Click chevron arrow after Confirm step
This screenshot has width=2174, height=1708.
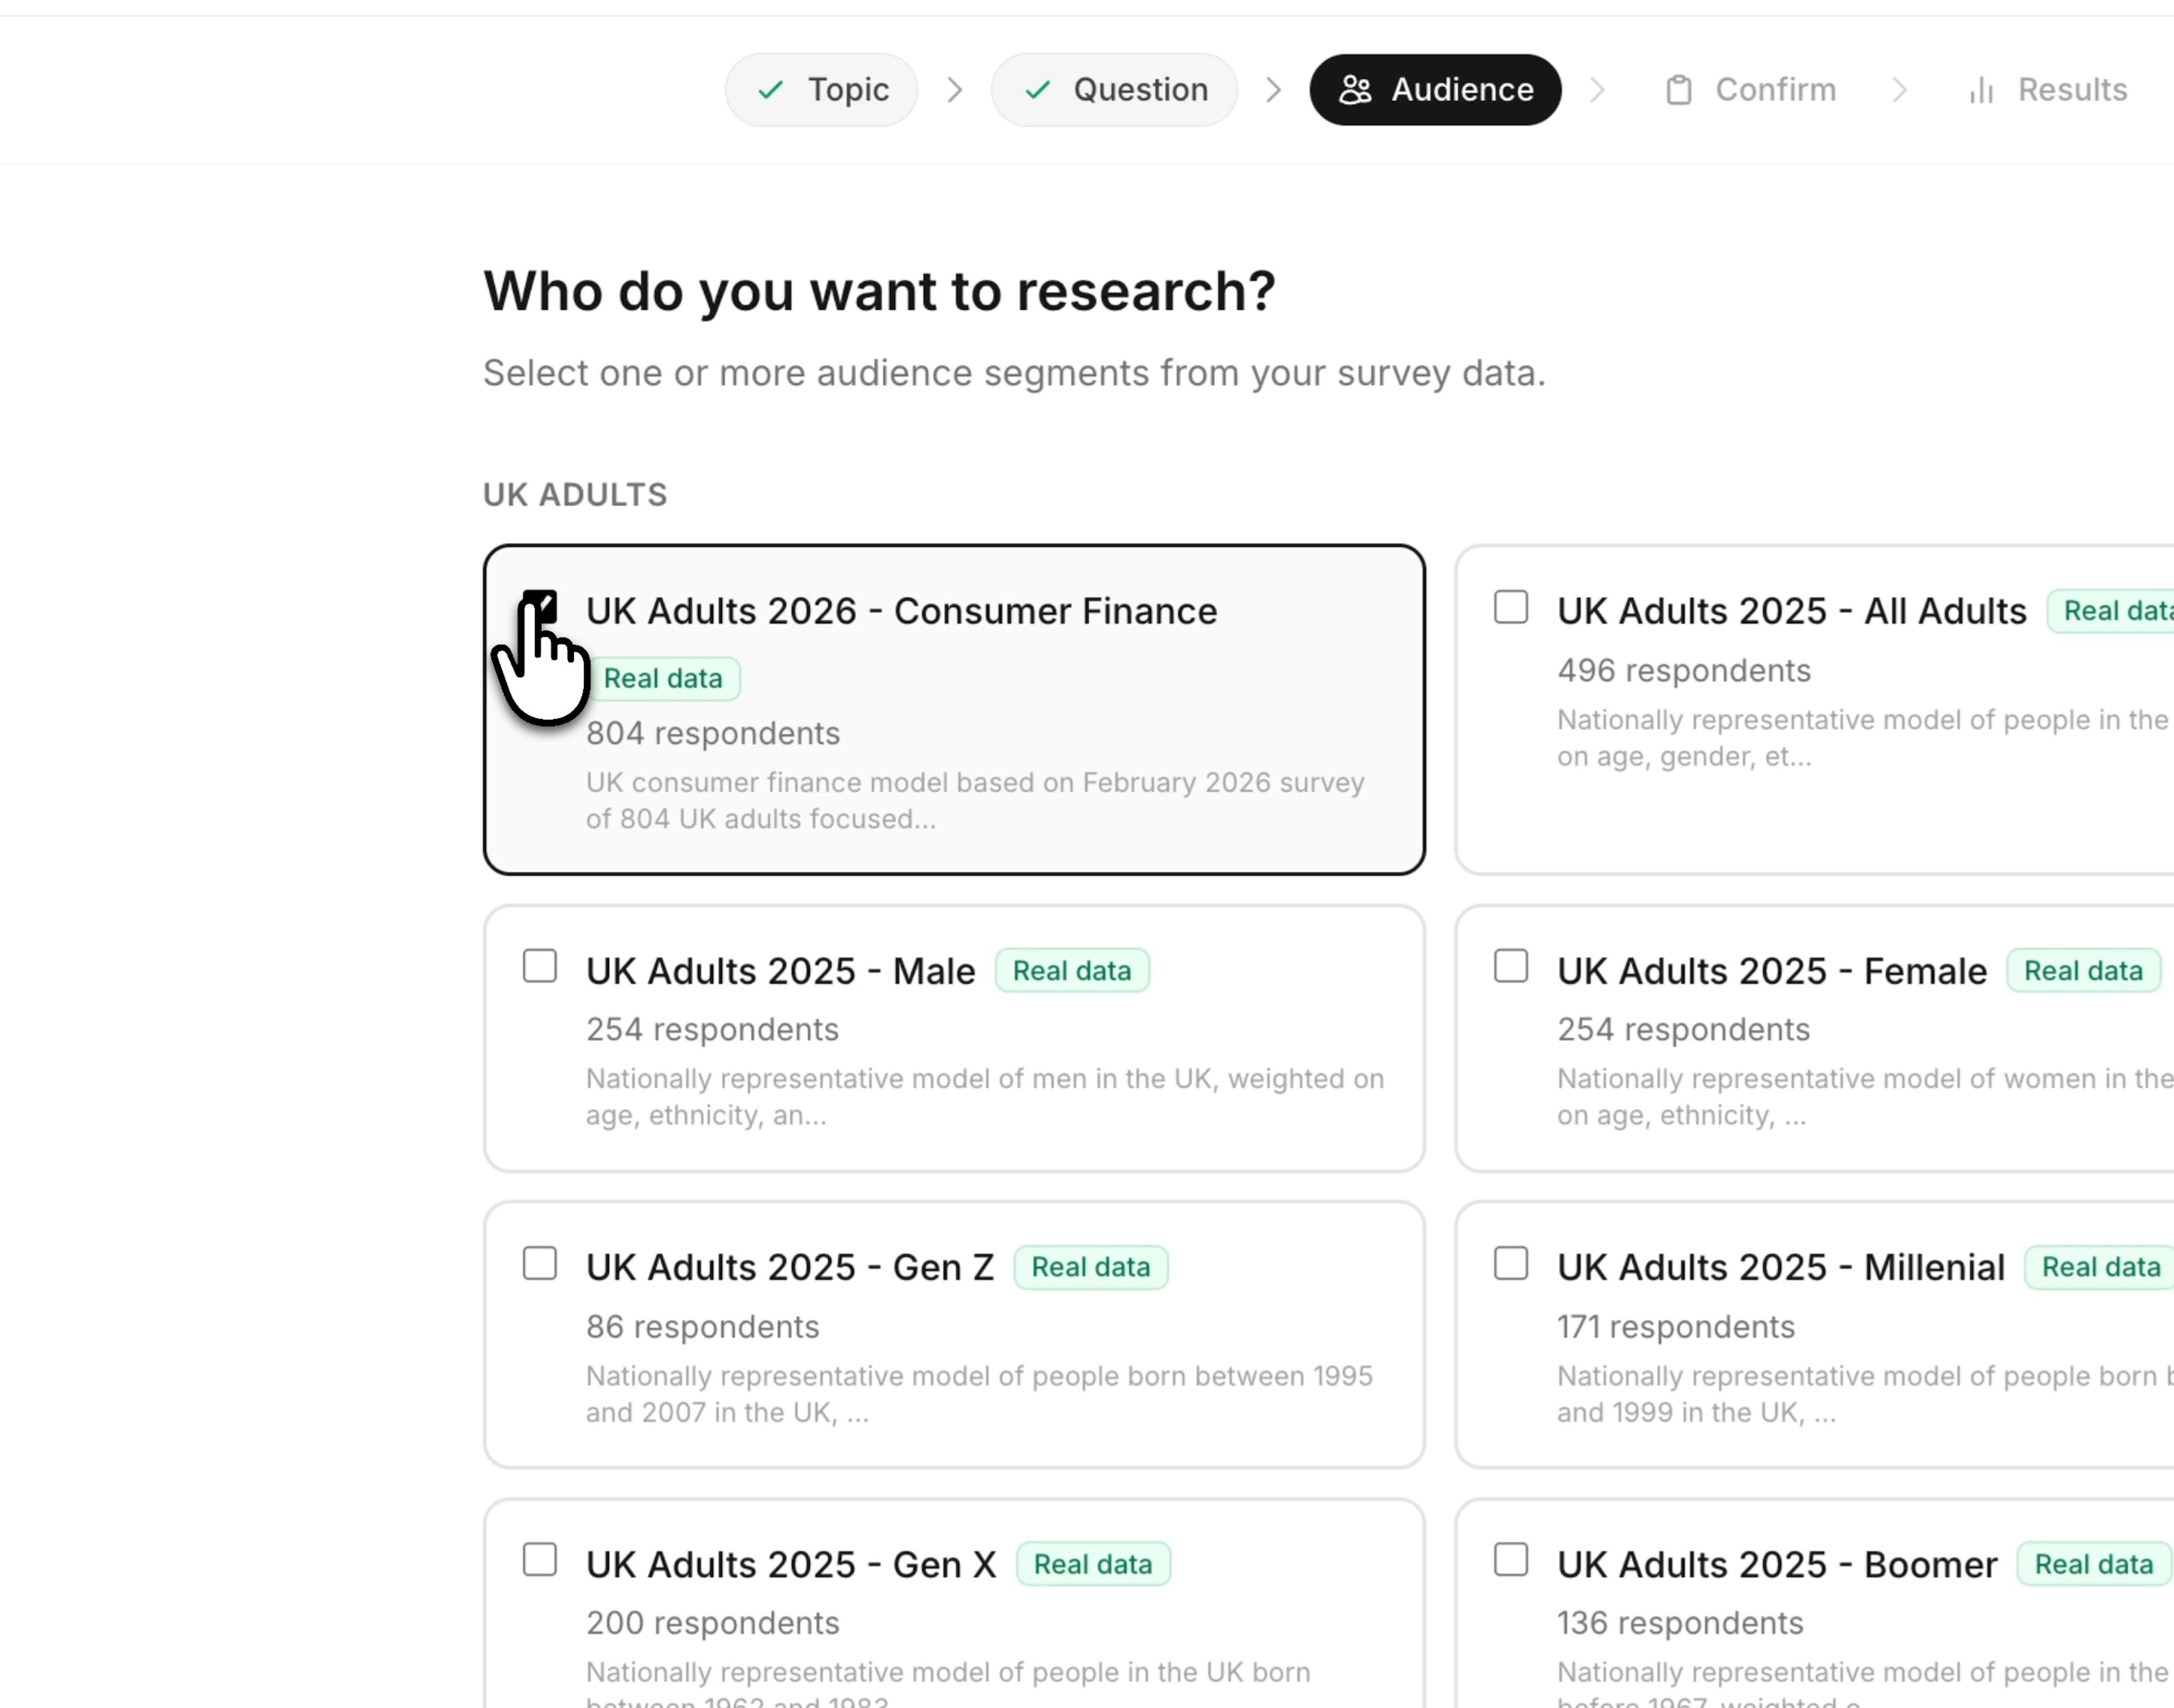pyautogui.click(x=1899, y=90)
